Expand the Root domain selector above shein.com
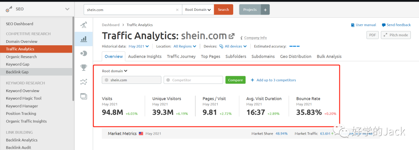419x150 pixels. 114,71
